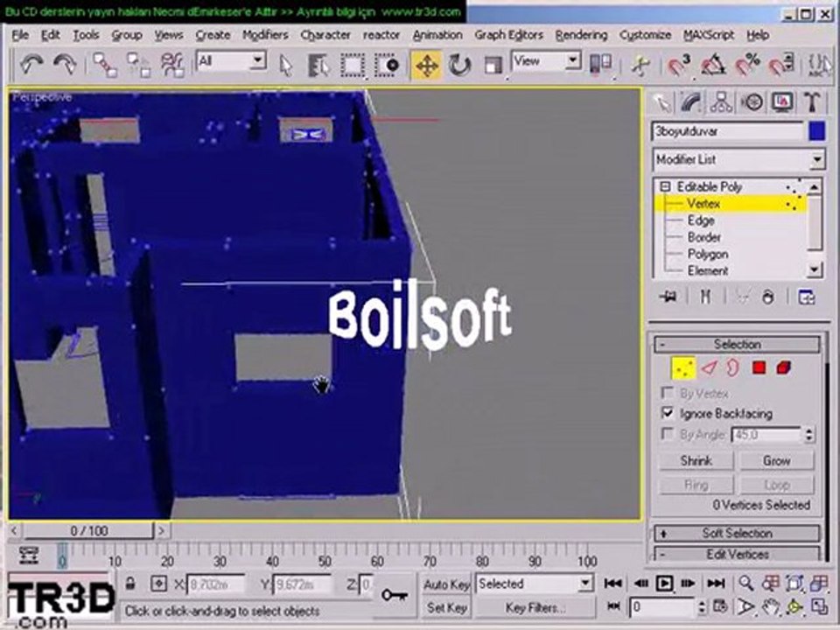Click the Zoom magnifier viewport control

pos(745,583)
